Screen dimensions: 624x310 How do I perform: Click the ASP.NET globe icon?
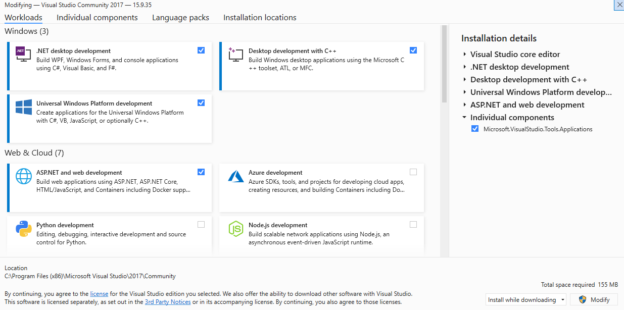click(24, 176)
